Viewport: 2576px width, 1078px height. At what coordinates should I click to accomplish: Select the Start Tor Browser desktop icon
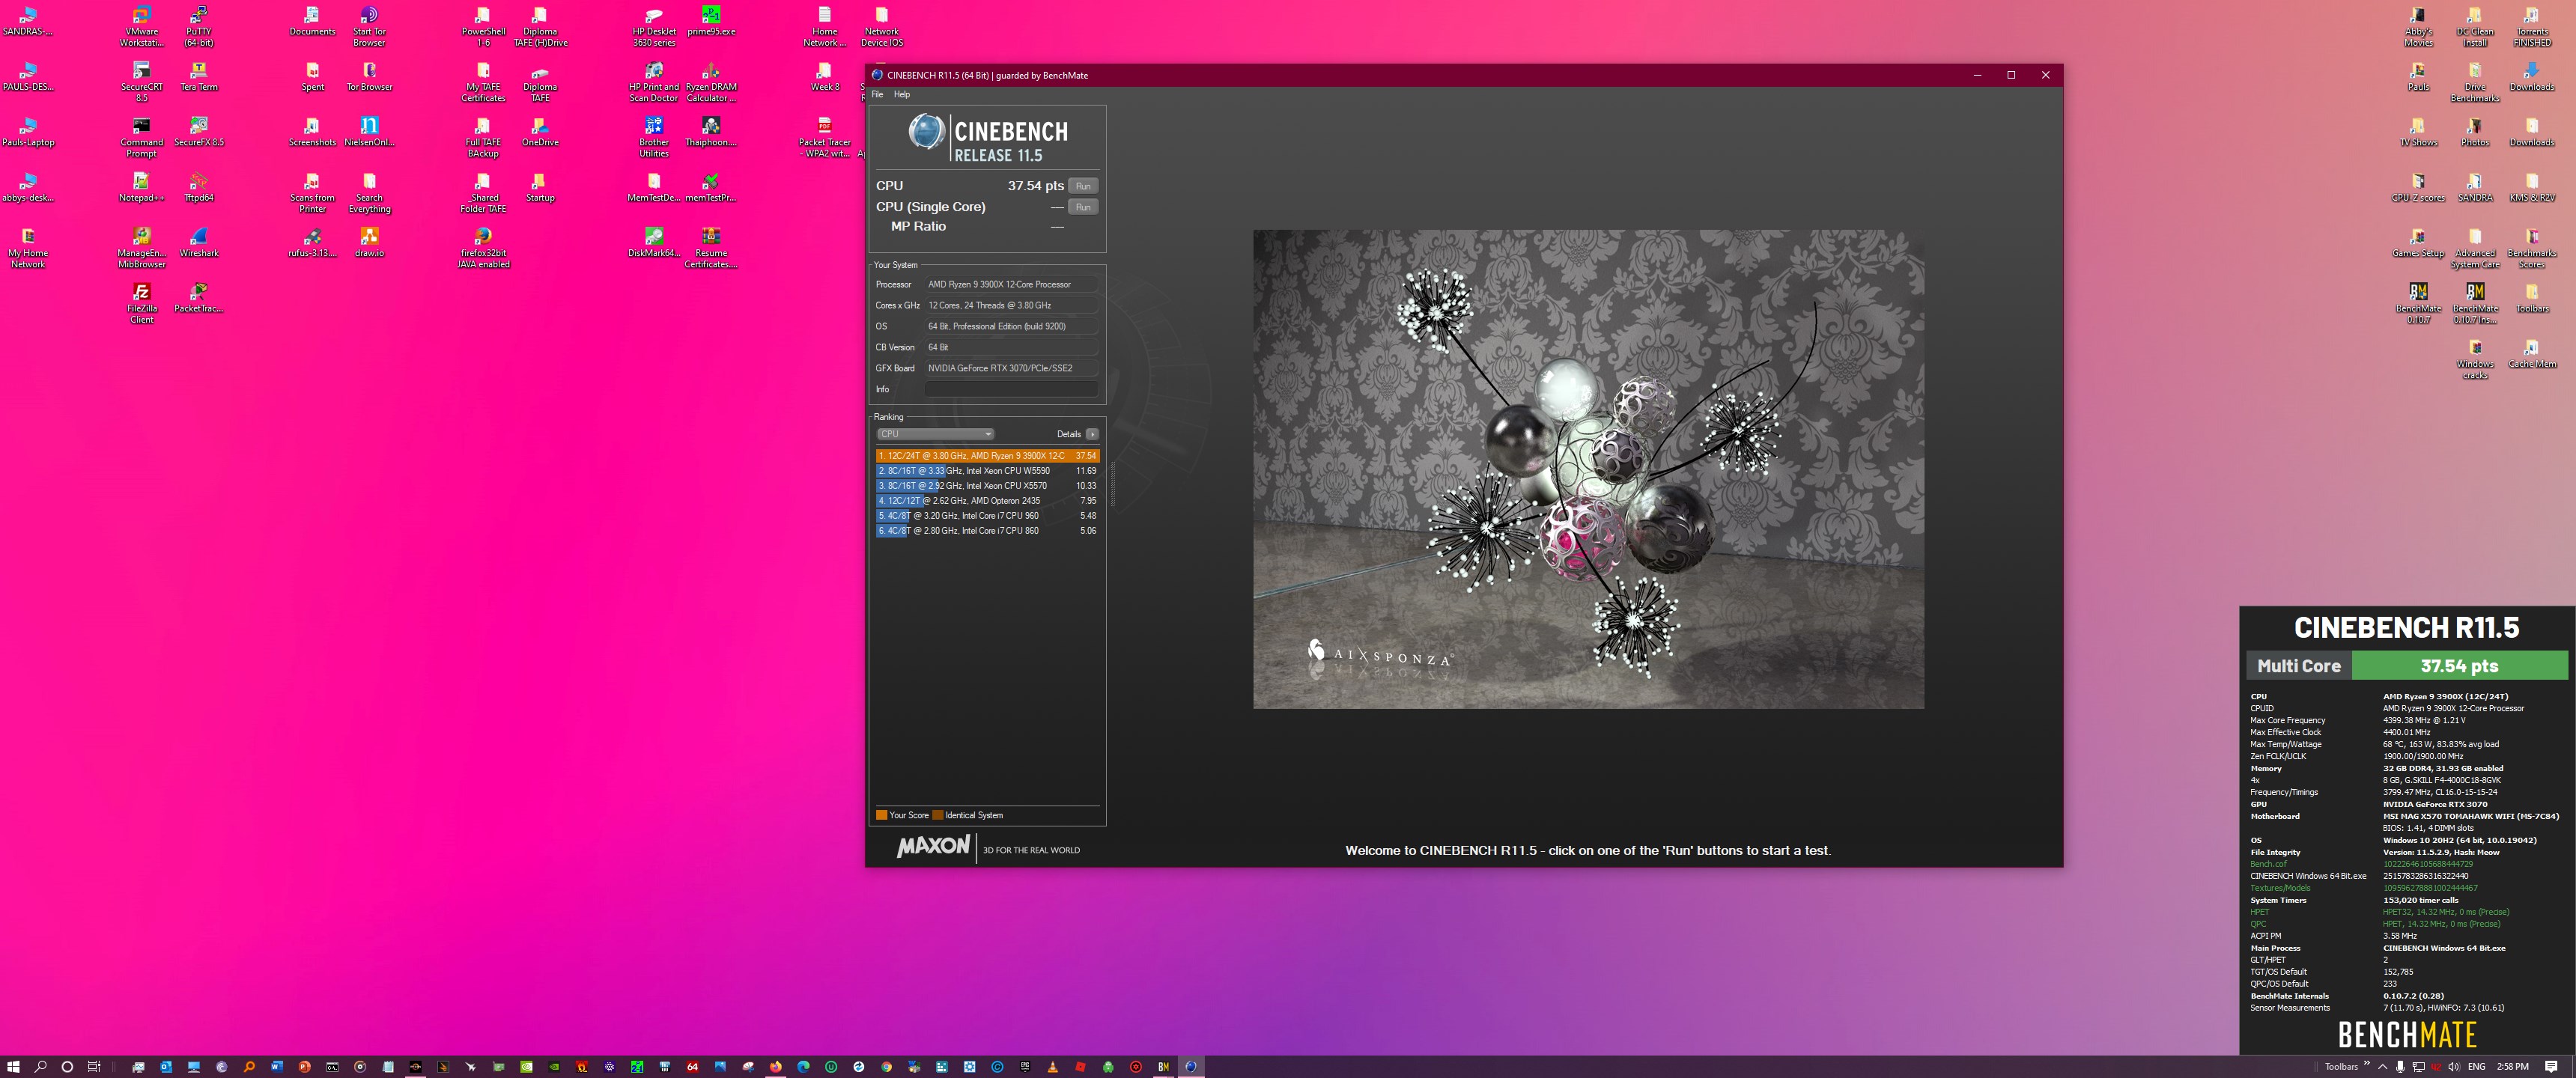pyautogui.click(x=369, y=27)
